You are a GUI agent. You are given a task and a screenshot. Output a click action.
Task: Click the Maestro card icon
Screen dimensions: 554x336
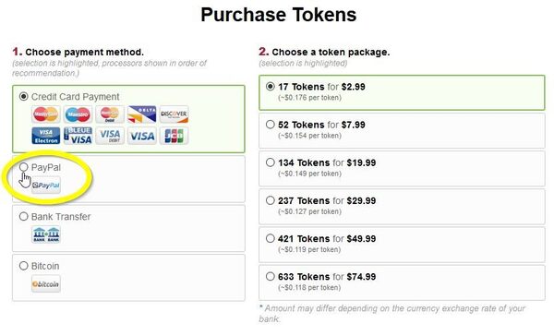[78, 114]
